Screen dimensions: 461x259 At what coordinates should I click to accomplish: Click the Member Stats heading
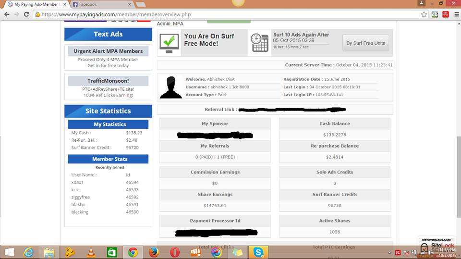coord(108,159)
